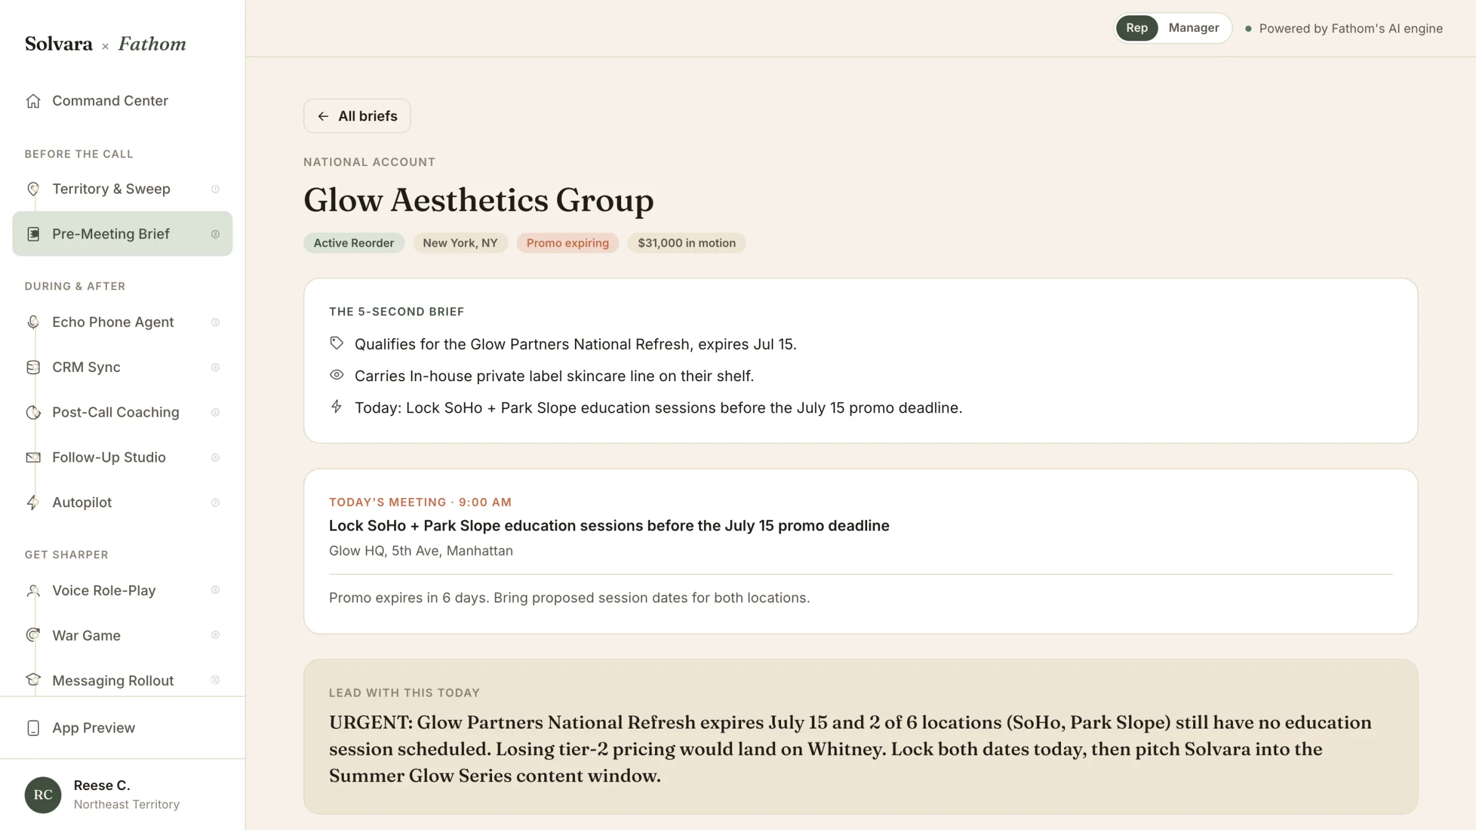Click step indicator beside Territory & Sweep
This screenshot has height=830, width=1476.
(215, 189)
